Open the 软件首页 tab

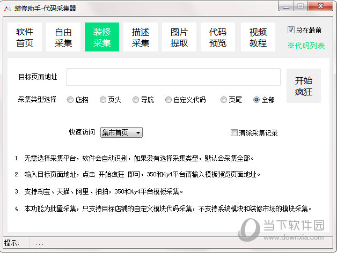pos(25,37)
